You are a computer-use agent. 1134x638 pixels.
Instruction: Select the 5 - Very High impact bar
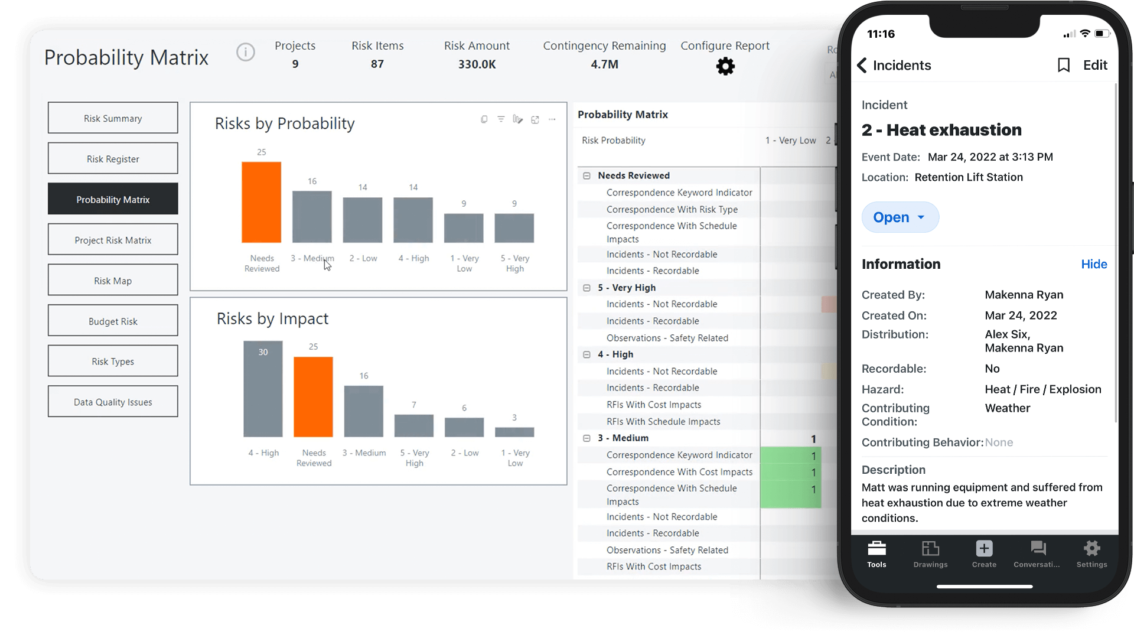coord(414,426)
